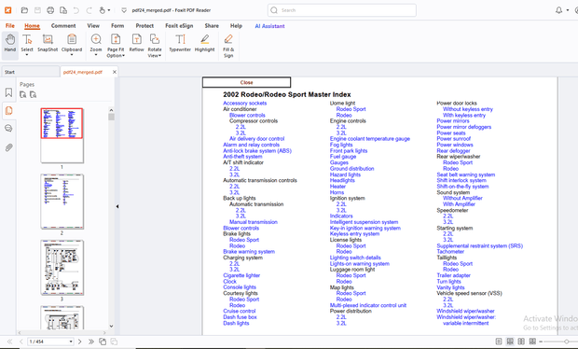
Task: Open the Rotate View dropdown
Action: [160, 56]
